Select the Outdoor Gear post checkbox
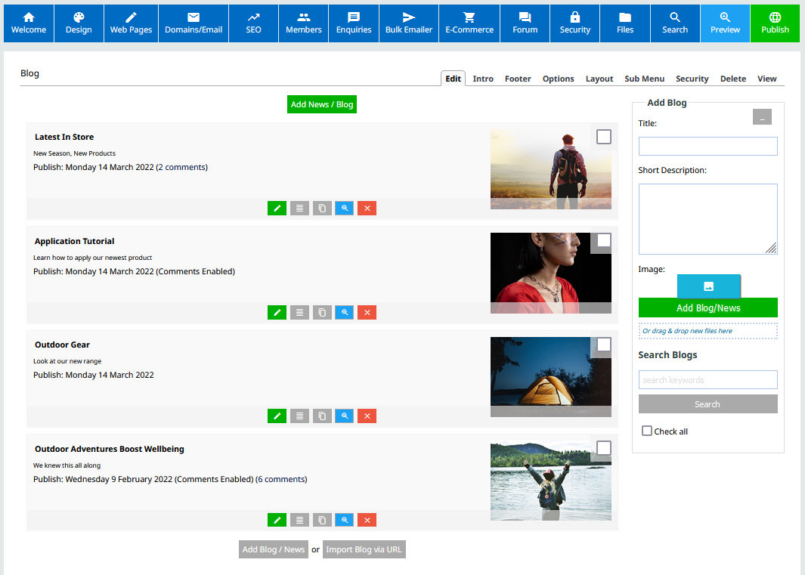The image size is (805, 575). (x=603, y=345)
